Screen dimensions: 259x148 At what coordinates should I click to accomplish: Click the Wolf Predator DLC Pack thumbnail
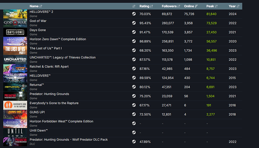[x=15, y=142]
